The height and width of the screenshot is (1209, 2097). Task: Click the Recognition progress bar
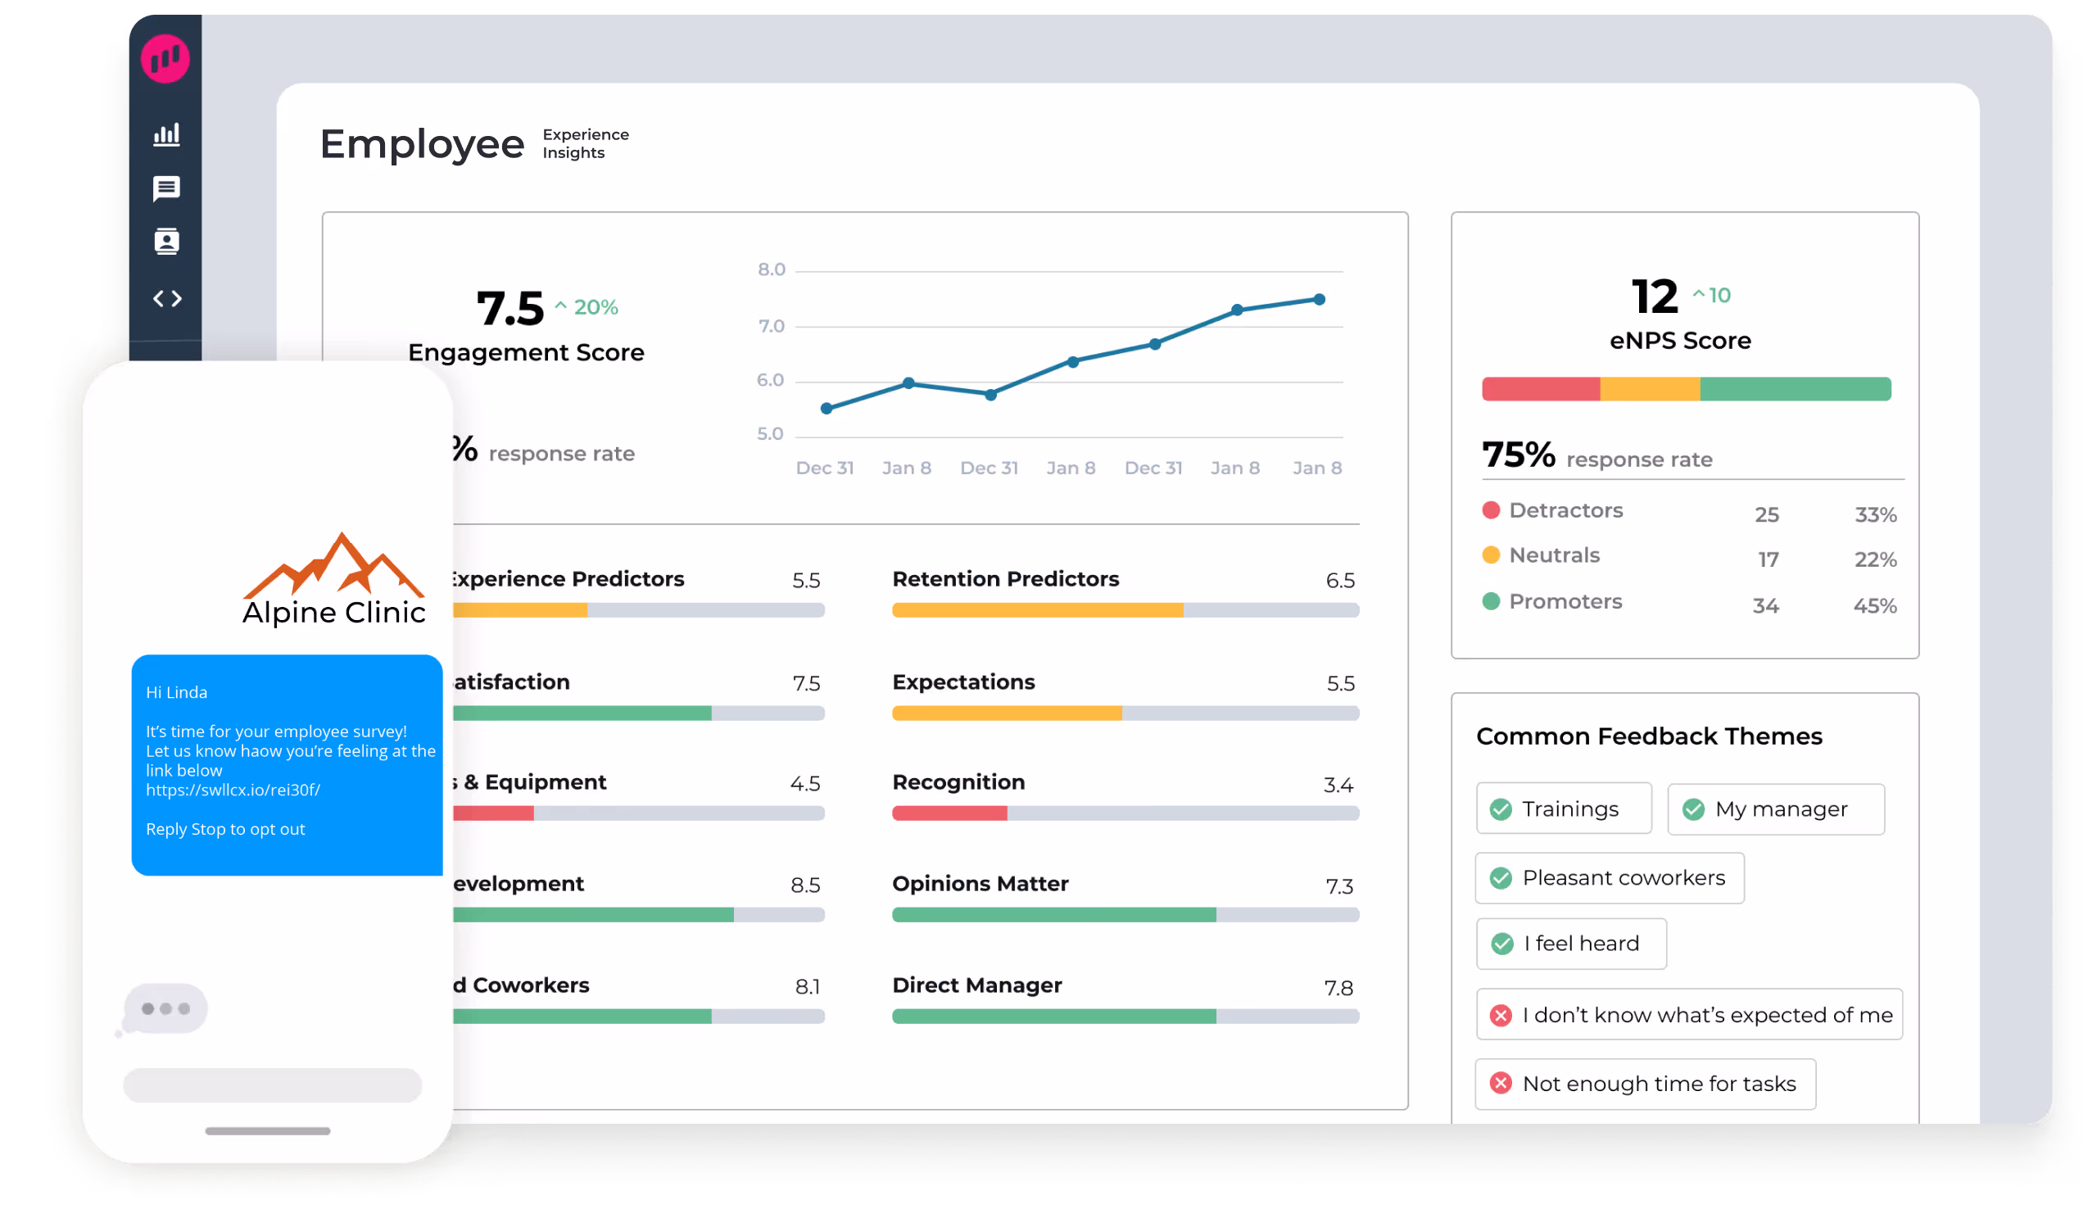1125,814
